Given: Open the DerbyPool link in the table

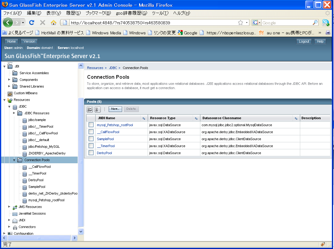Looking at the screenshot, I should [104, 153].
